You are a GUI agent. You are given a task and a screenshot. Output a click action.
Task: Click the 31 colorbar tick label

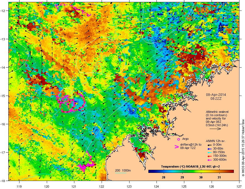pyautogui.click(x=219, y=177)
